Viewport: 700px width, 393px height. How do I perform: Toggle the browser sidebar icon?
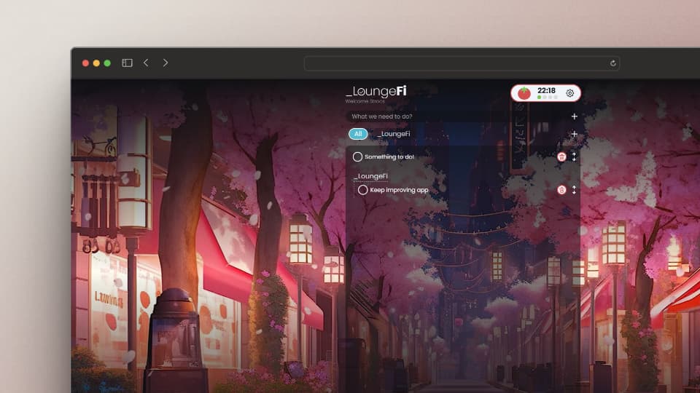click(127, 63)
